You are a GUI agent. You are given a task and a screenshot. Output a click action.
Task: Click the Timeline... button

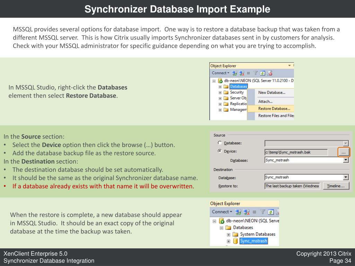click(336, 186)
